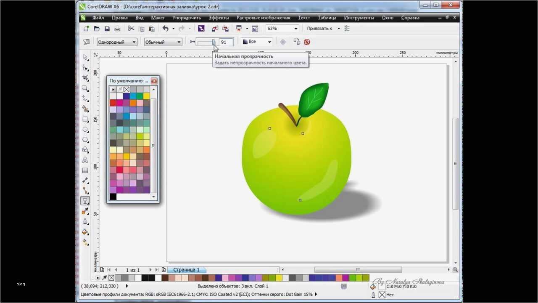Select the Transparency tool
Image resolution: width=538 pixels, height=303 pixels.
85,201
